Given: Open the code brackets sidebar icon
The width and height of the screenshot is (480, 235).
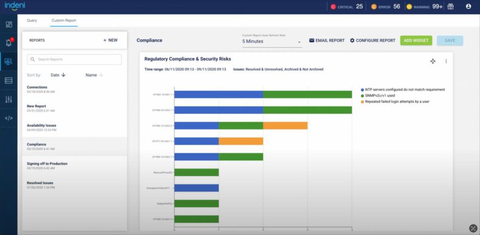Looking at the screenshot, I should (x=9, y=118).
